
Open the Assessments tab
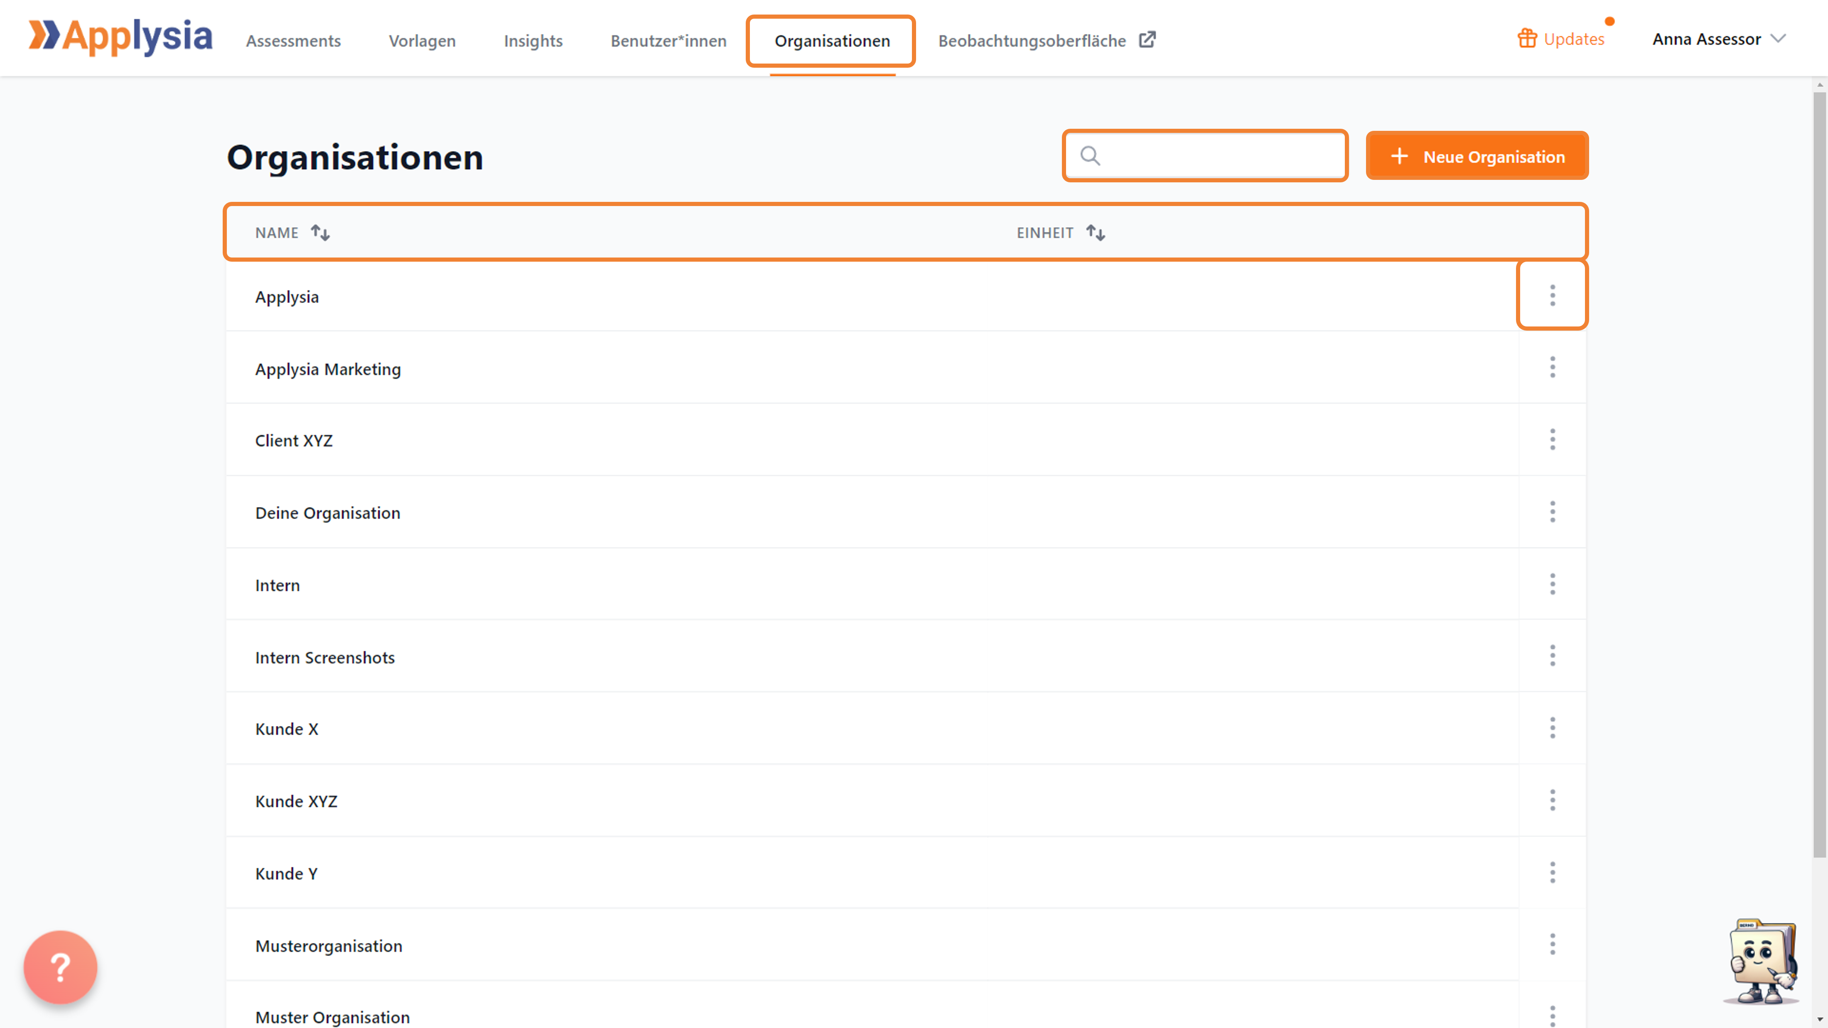[293, 40]
